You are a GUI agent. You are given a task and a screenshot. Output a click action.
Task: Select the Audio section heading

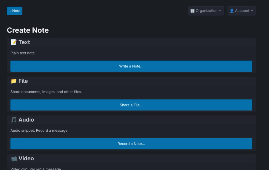(26, 120)
